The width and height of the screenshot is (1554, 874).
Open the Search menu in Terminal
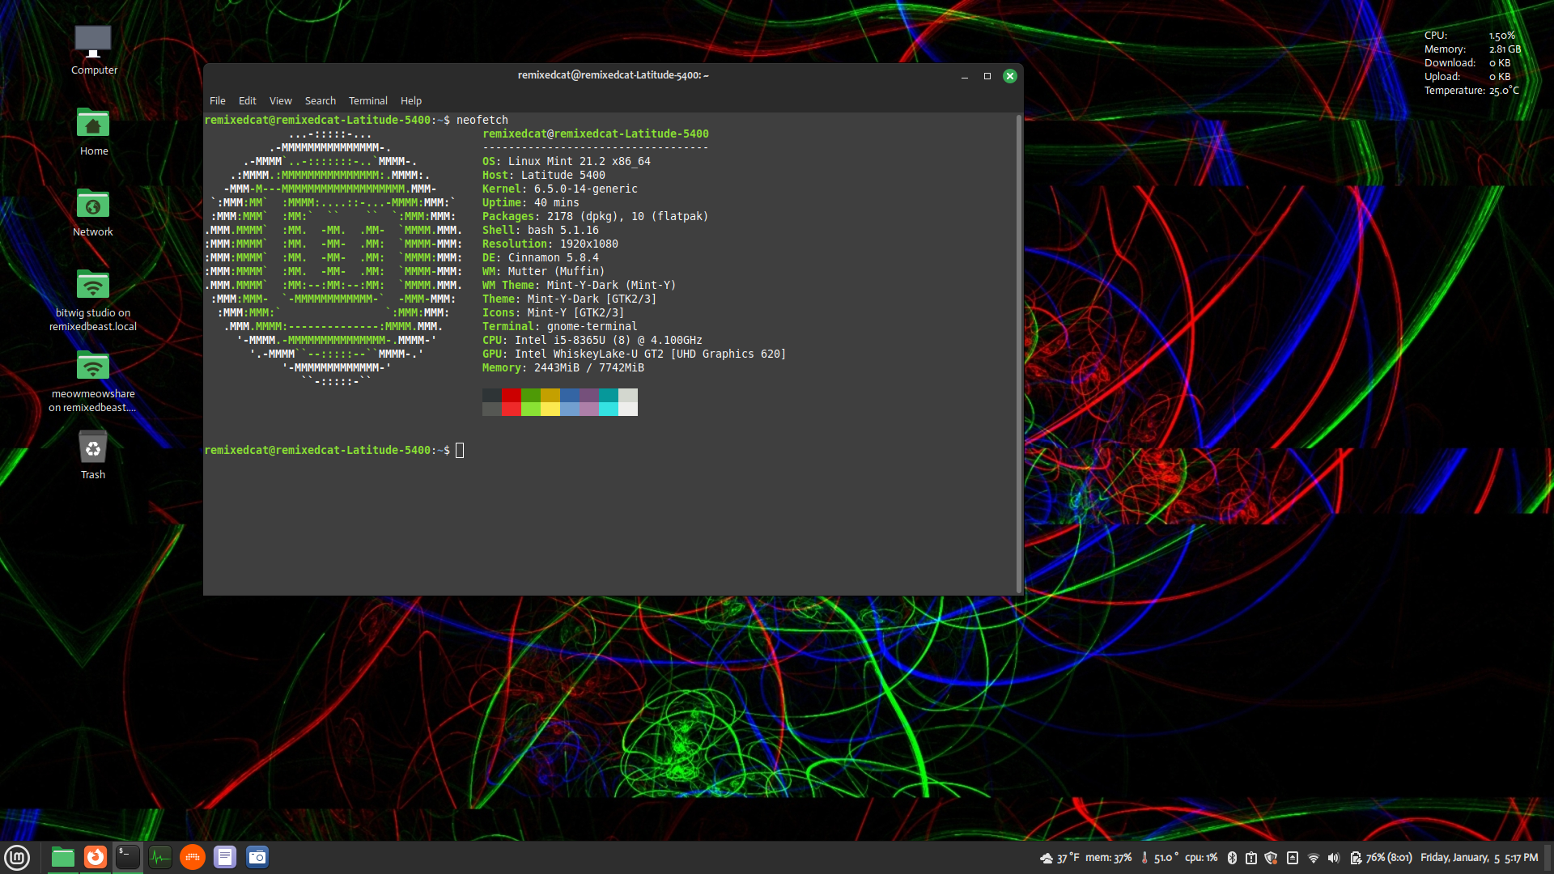coord(321,100)
